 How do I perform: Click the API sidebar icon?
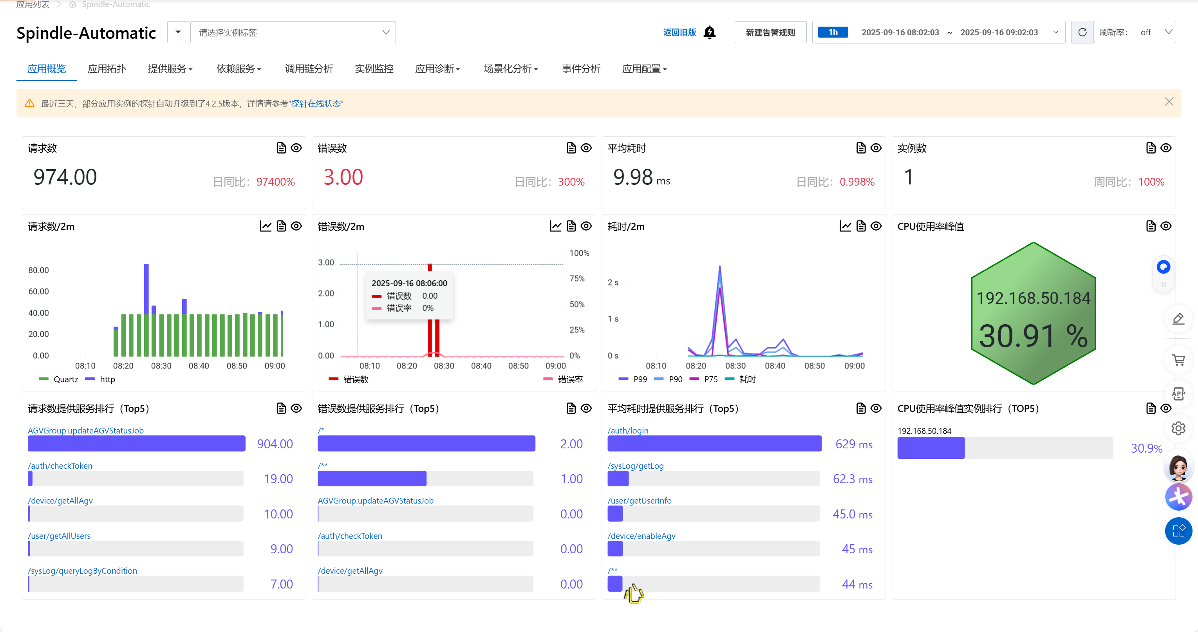click(x=1178, y=394)
